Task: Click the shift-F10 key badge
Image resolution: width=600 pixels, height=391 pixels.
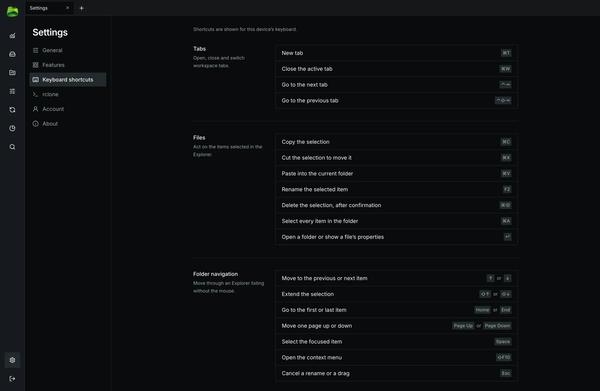Action: (x=503, y=358)
